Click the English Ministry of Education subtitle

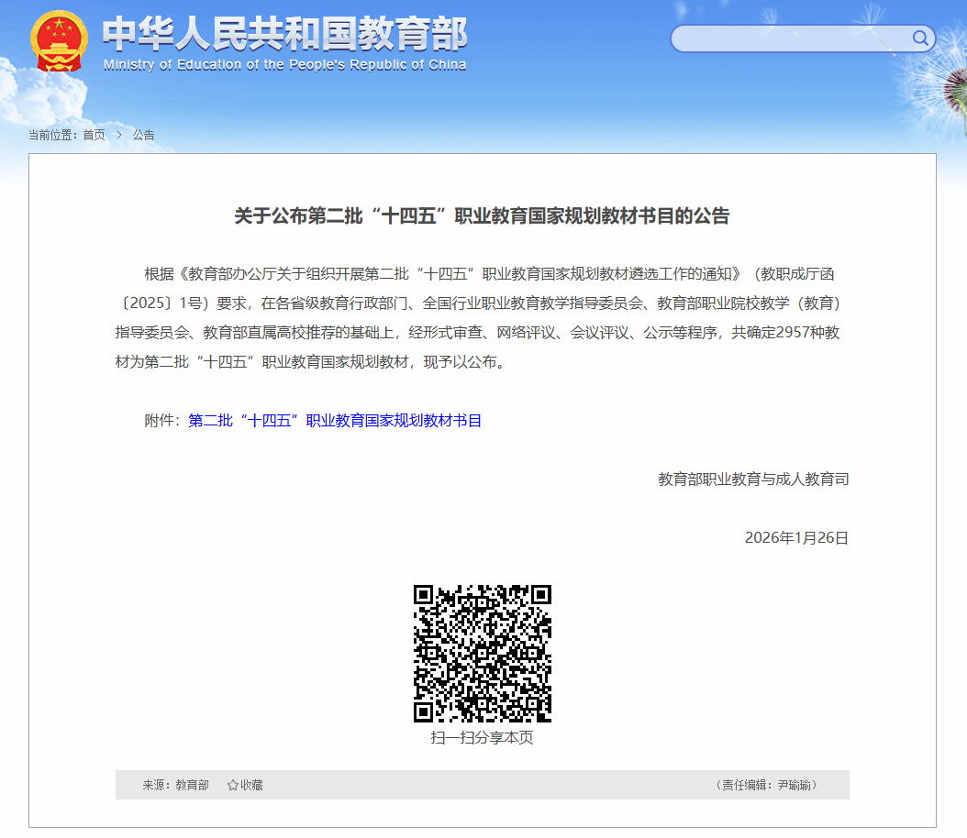point(284,65)
